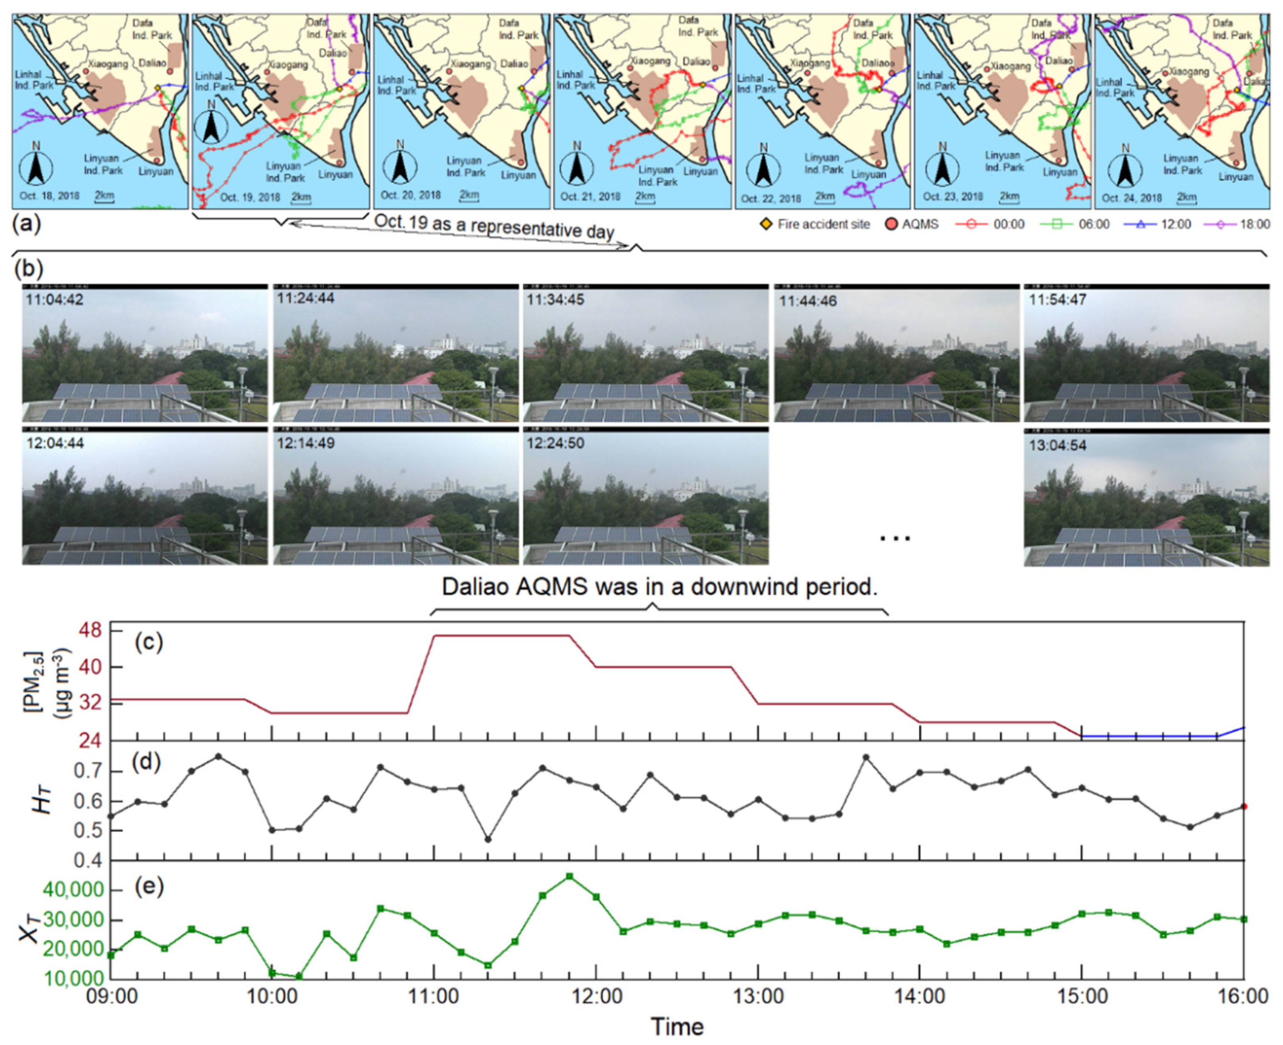1283x1045 pixels.
Task: Click the 00:00 red trajectory legend marker
Action: (972, 224)
